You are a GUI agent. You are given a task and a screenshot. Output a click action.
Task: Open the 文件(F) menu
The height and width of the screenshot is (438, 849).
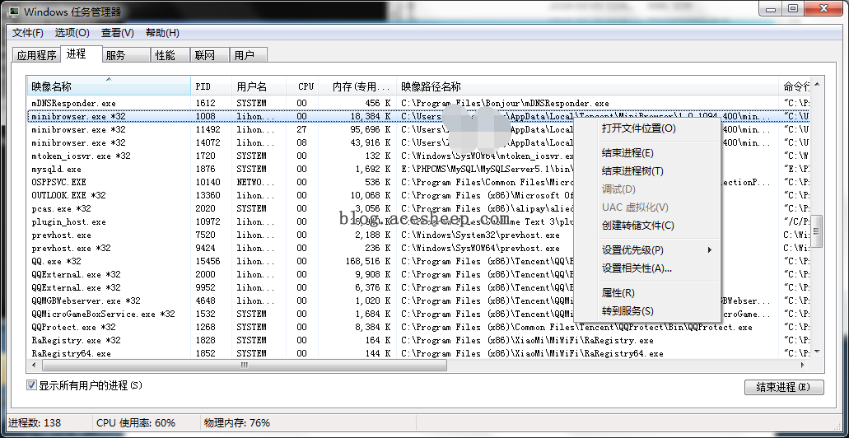[28, 33]
